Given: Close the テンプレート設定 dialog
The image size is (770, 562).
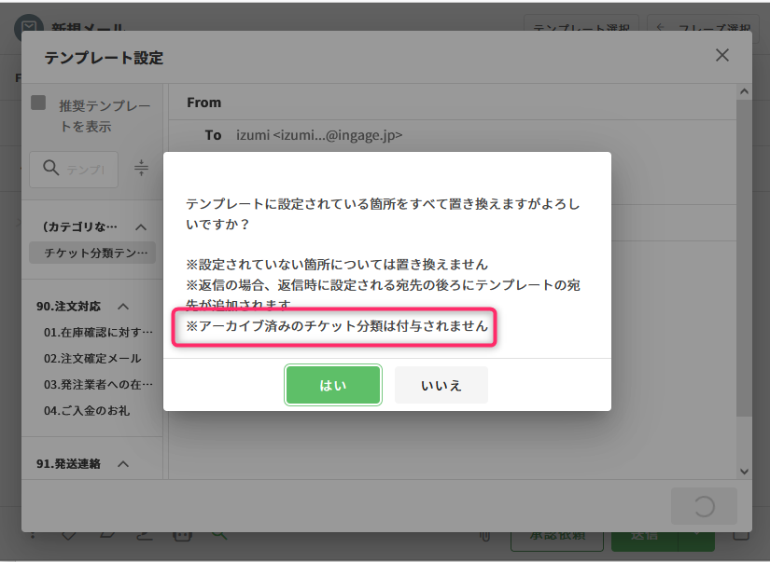Looking at the screenshot, I should pos(721,56).
